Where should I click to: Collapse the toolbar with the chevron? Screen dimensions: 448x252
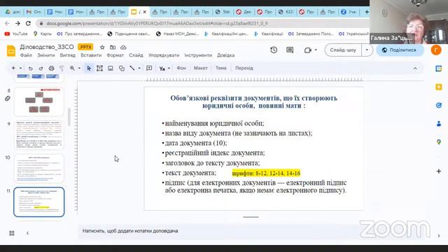[x=415, y=69]
